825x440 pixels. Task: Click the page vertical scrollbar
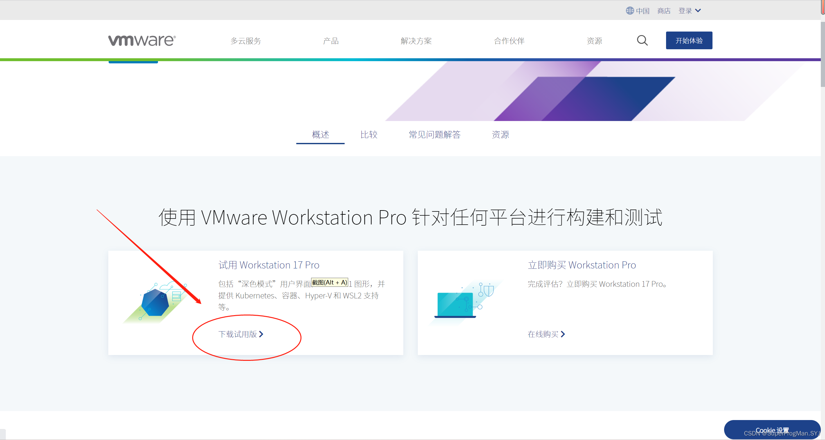(823, 55)
